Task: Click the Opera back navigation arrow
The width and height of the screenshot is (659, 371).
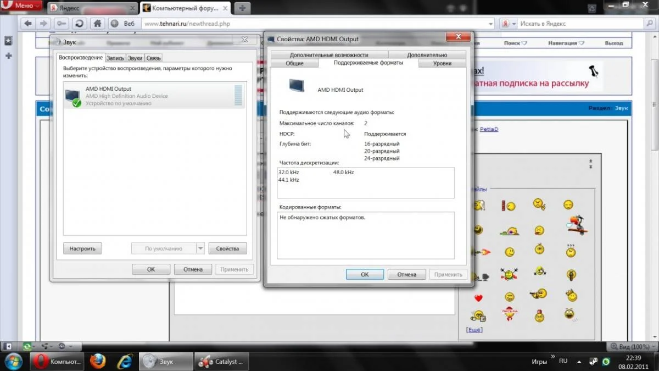Action: click(28, 24)
